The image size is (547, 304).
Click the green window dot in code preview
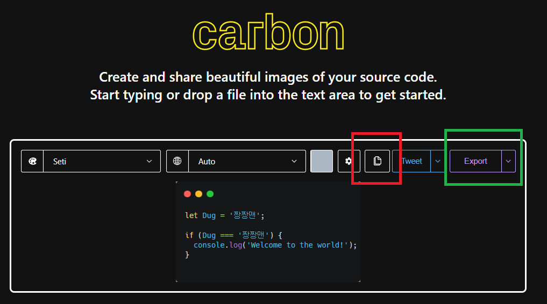pyautogui.click(x=210, y=194)
